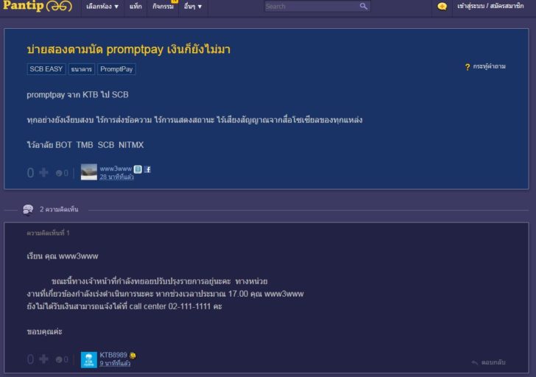Open เข้าสู่ระบบ / สมัครสมาชิก login link

click(x=490, y=6)
